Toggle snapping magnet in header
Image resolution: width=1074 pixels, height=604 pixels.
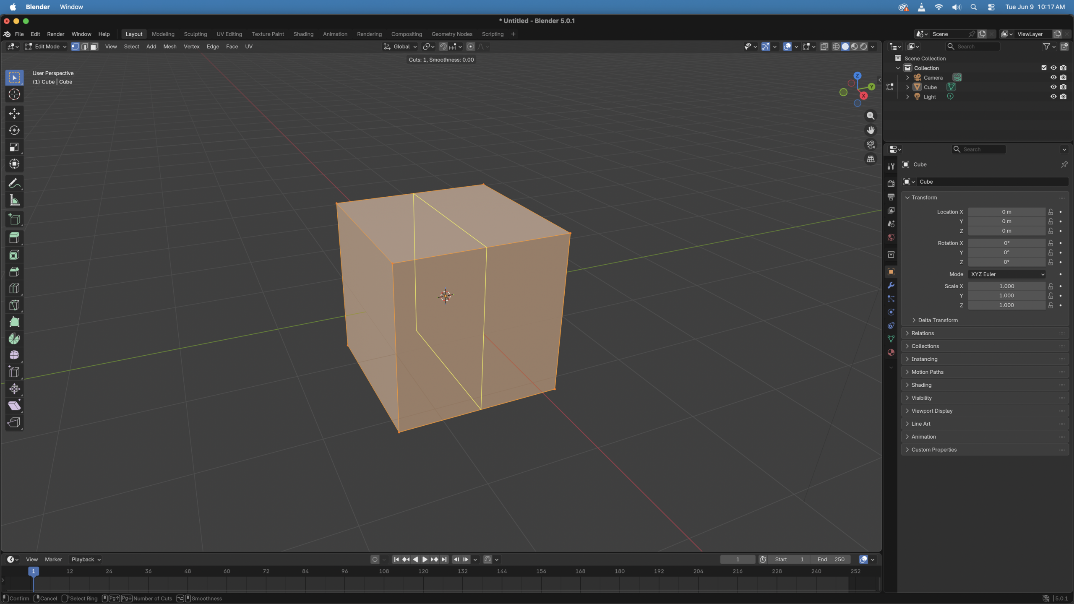pyautogui.click(x=443, y=47)
